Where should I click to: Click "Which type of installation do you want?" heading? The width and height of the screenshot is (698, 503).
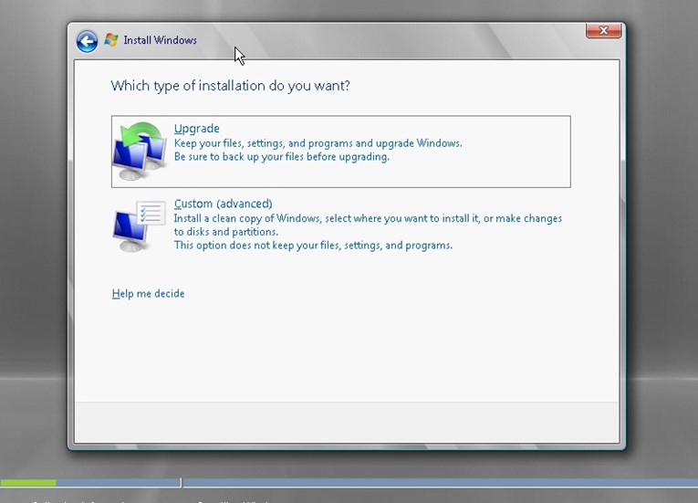pyautogui.click(x=230, y=86)
